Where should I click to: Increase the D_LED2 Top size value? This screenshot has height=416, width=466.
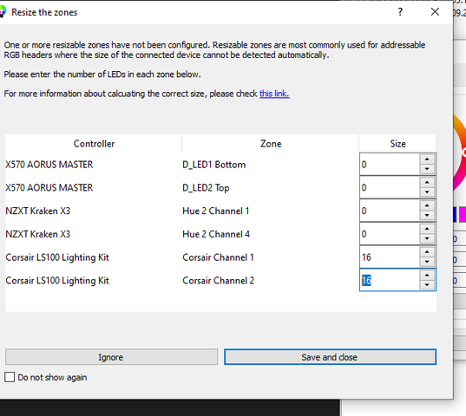coord(427,183)
